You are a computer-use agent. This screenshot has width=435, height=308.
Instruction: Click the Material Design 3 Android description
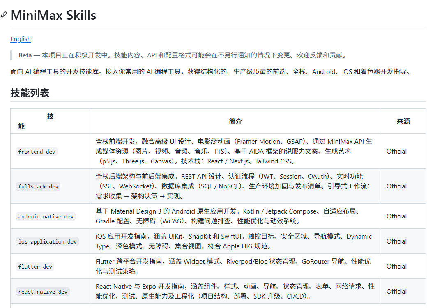pos(228,216)
